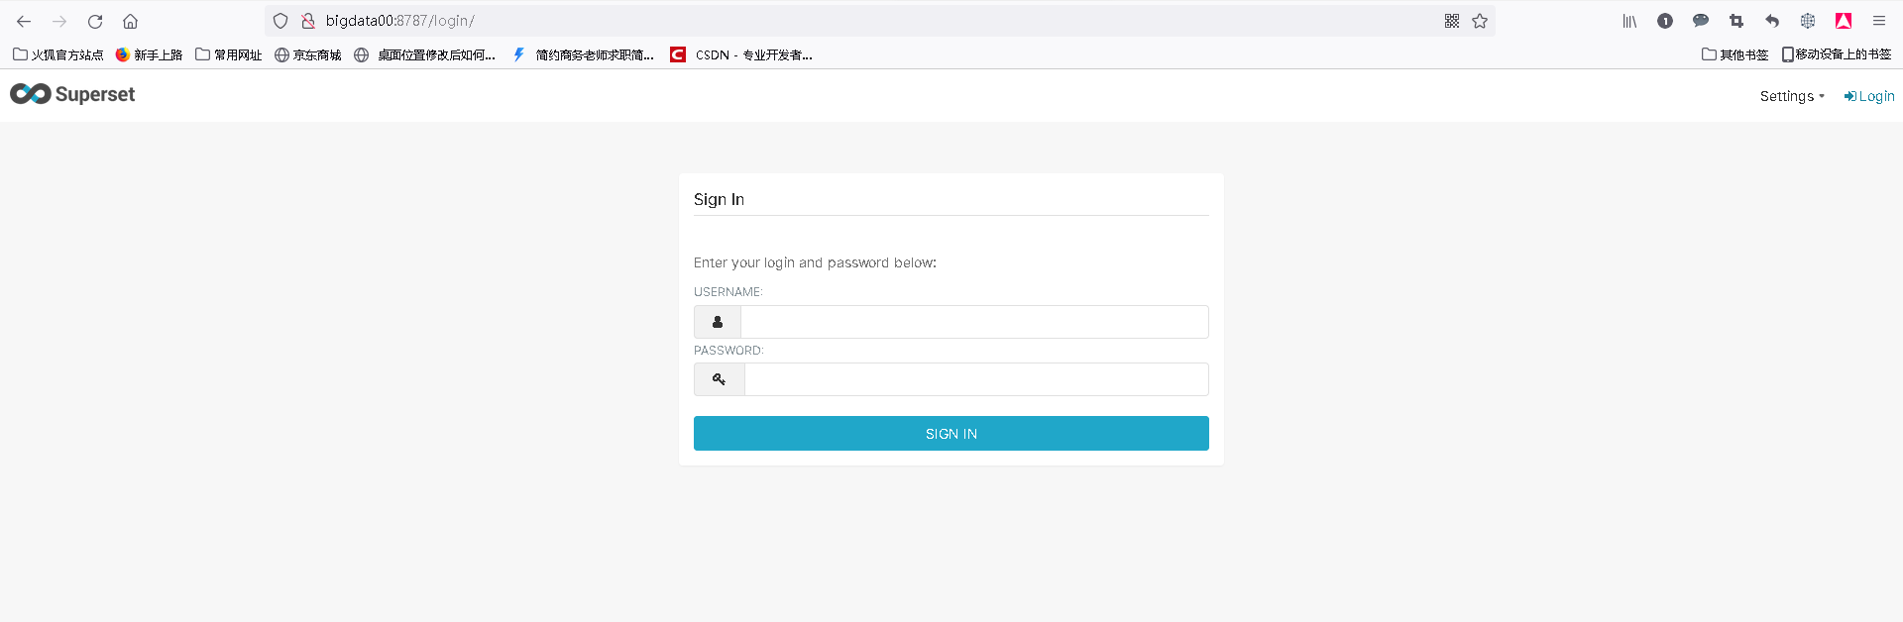Image resolution: width=1903 pixels, height=622 pixels.
Task: Click the shield tracking protection icon
Action: tap(280, 21)
